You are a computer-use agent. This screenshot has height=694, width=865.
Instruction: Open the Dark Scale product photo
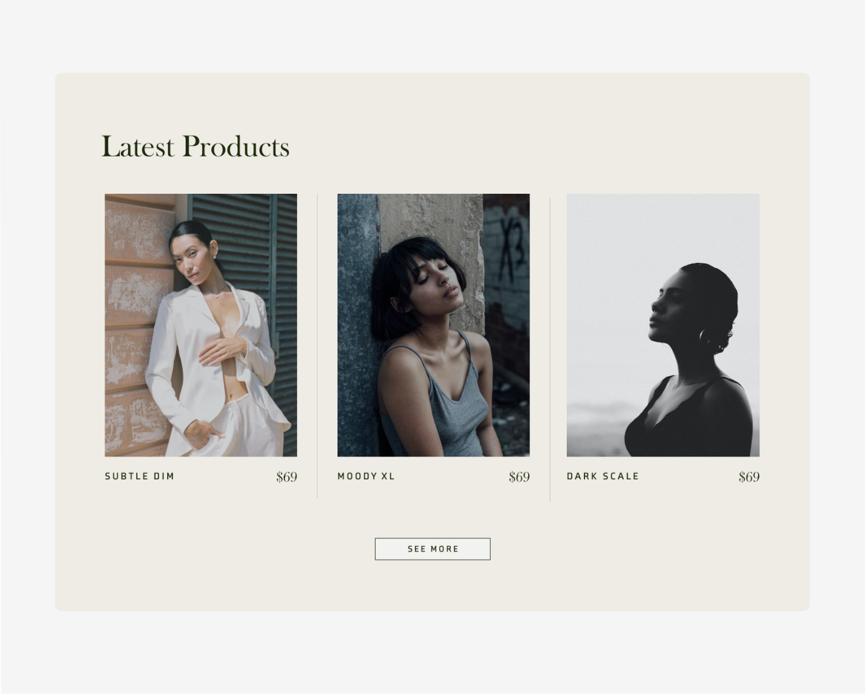[x=663, y=325]
